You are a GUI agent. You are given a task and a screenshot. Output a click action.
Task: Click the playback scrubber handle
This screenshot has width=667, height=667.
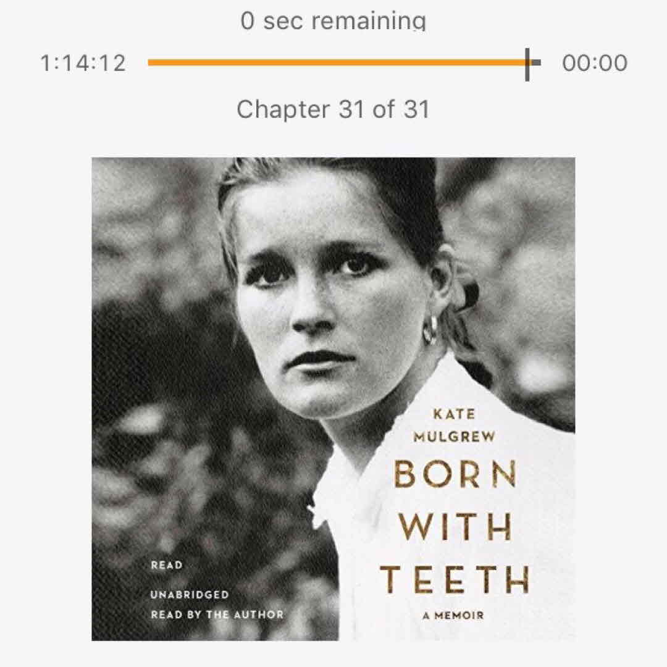[527, 64]
